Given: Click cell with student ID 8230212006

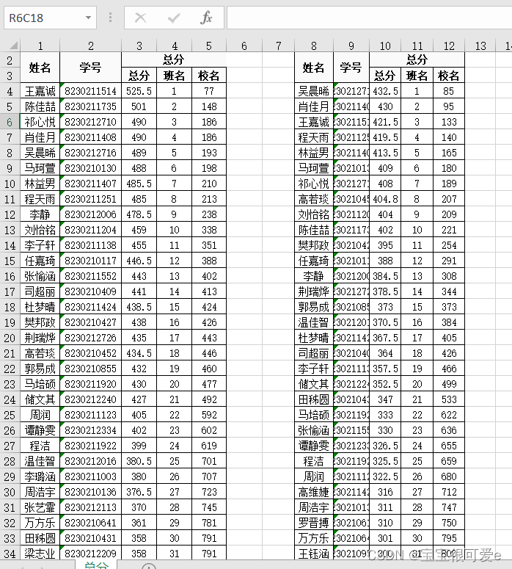Looking at the screenshot, I should [91, 214].
